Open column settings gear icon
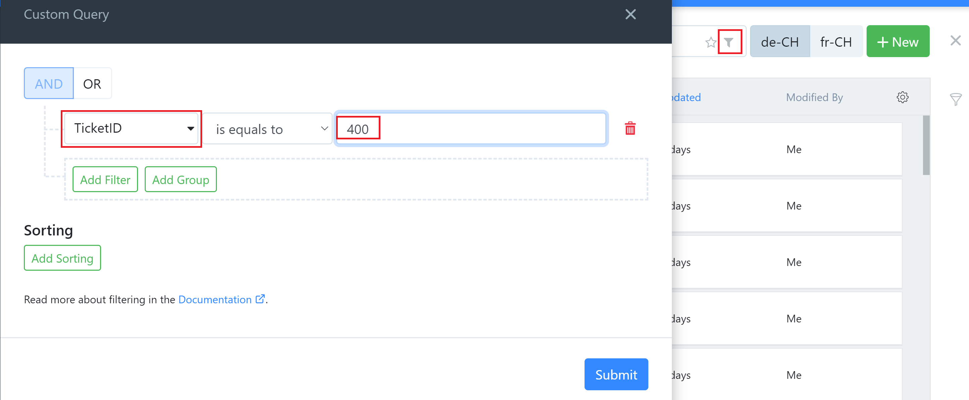The image size is (969, 400). 902,97
